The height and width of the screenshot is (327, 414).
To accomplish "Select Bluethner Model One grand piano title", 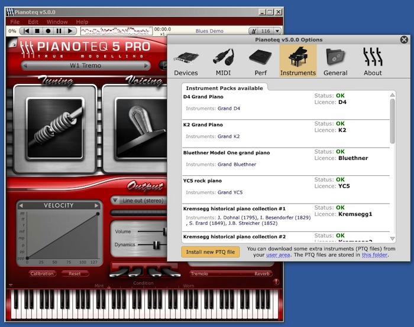I will tap(227, 153).
